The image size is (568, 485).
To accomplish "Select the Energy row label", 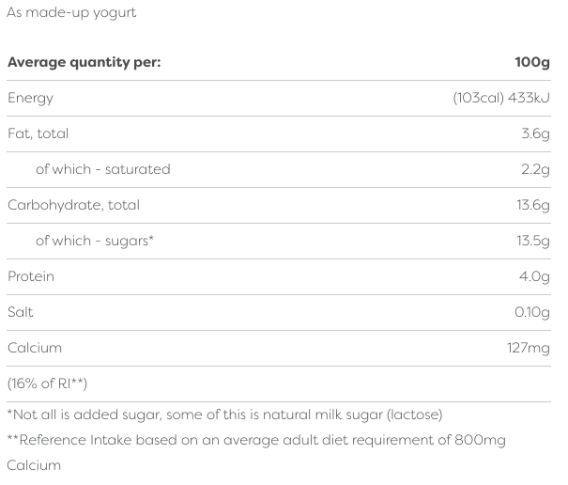I will (x=30, y=99).
